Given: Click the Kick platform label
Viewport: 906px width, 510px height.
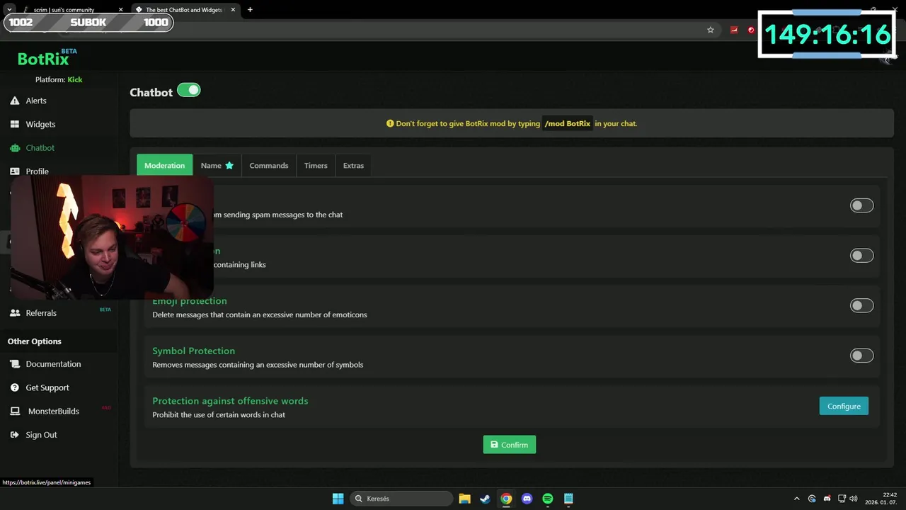Looking at the screenshot, I should pos(75,79).
